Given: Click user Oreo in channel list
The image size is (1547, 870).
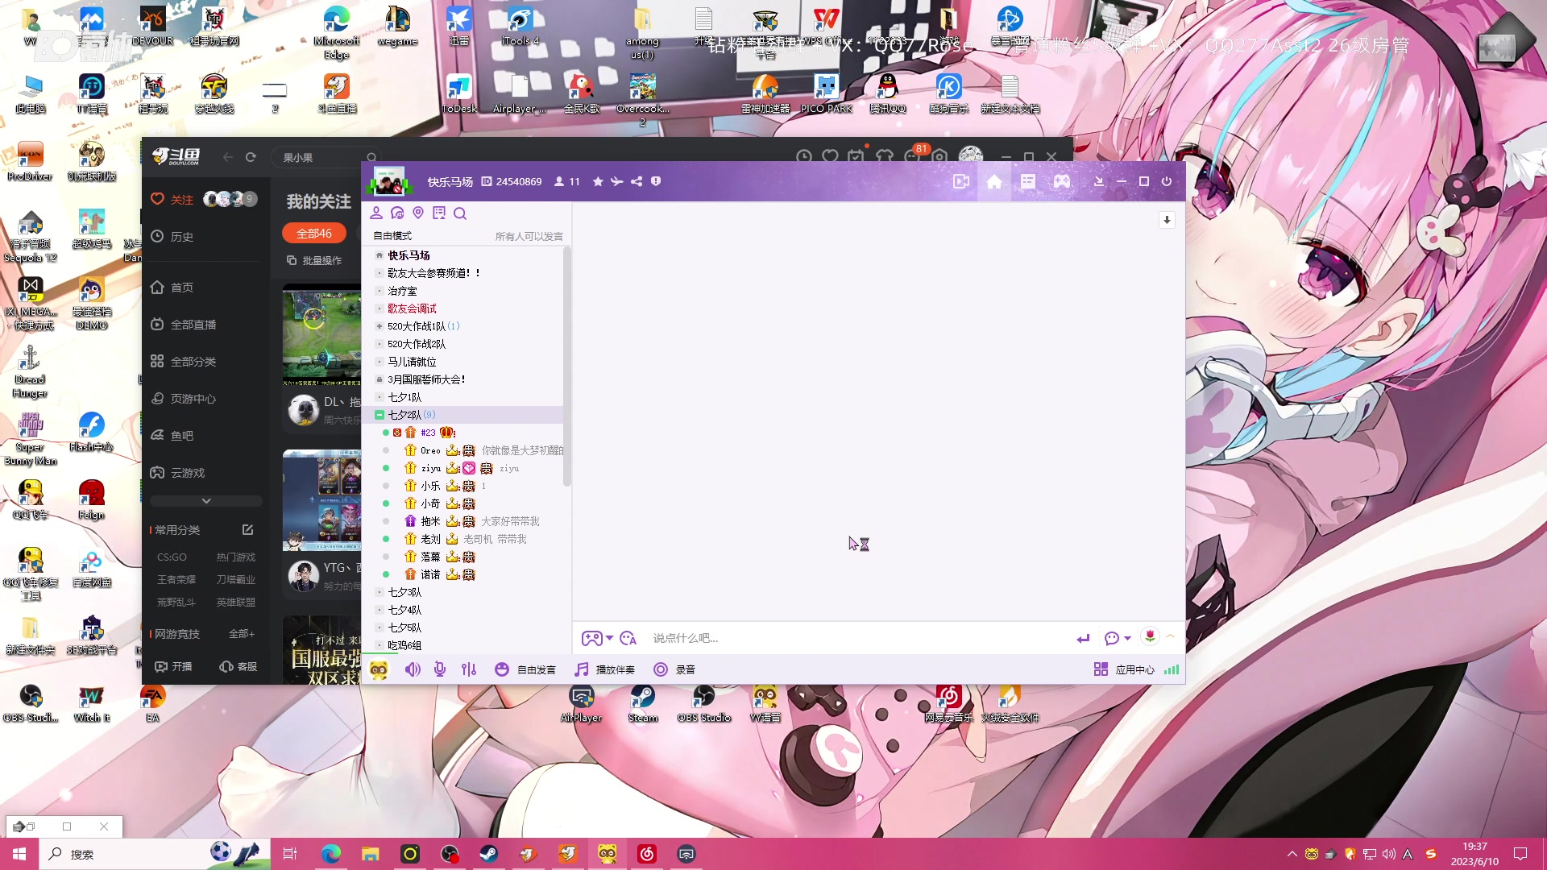Looking at the screenshot, I should coord(430,450).
